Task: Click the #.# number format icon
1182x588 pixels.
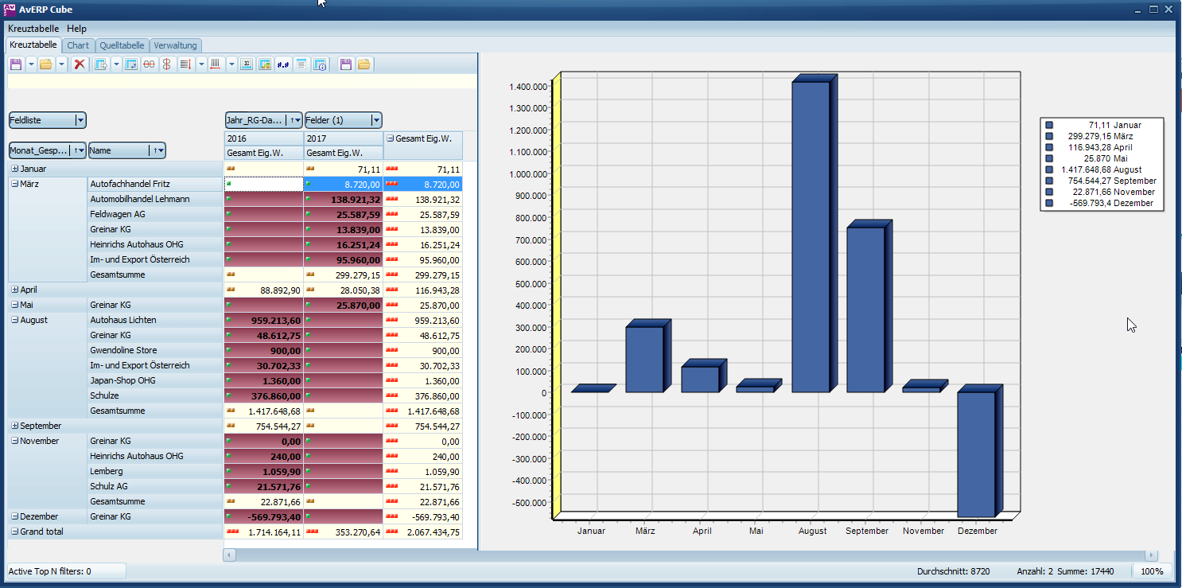Action: coord(282,64)
